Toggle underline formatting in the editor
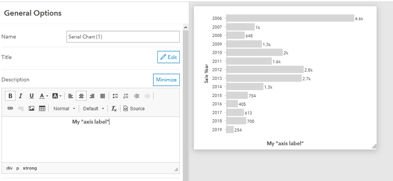The width and height of the screenshot is (393, 181). click(x=31, y=96)
